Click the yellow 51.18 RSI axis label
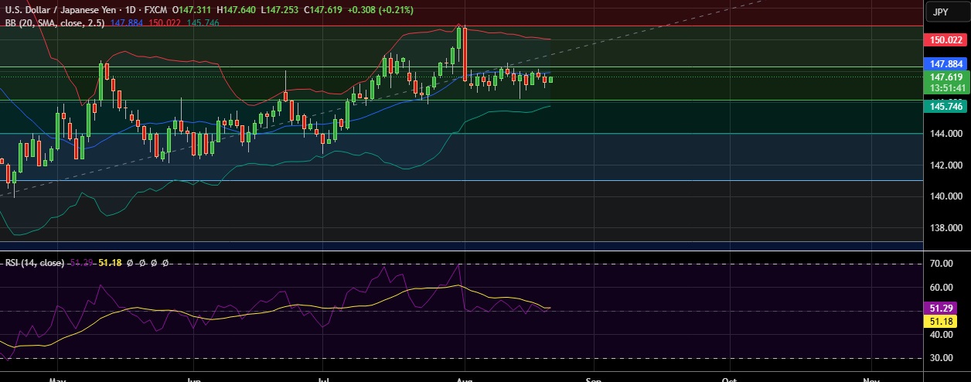 pyautogui.click(x=941, y=321)
